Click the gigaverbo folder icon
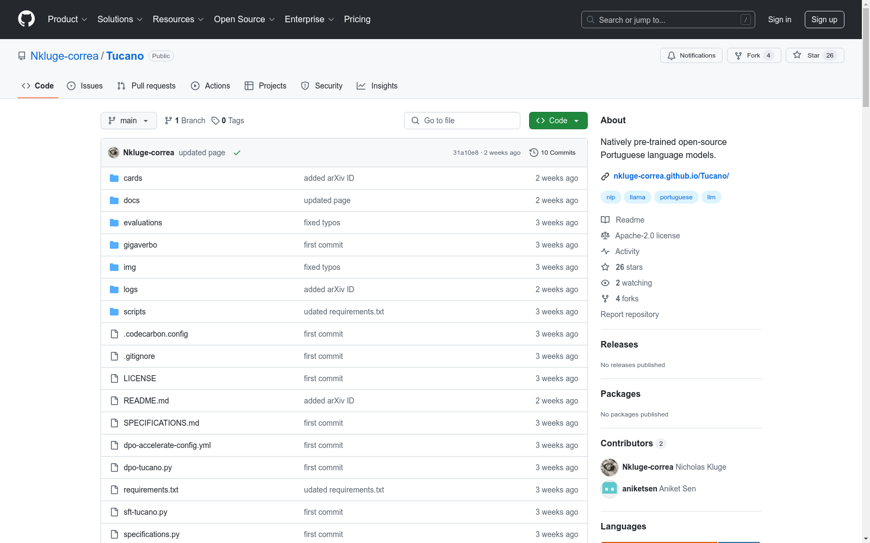Image resolution: width=870 pixels, height=543 pixels. click(x=114, y=245)
